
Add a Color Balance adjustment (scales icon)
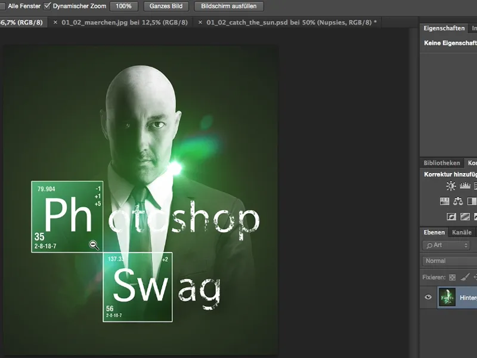coord(458,201)
